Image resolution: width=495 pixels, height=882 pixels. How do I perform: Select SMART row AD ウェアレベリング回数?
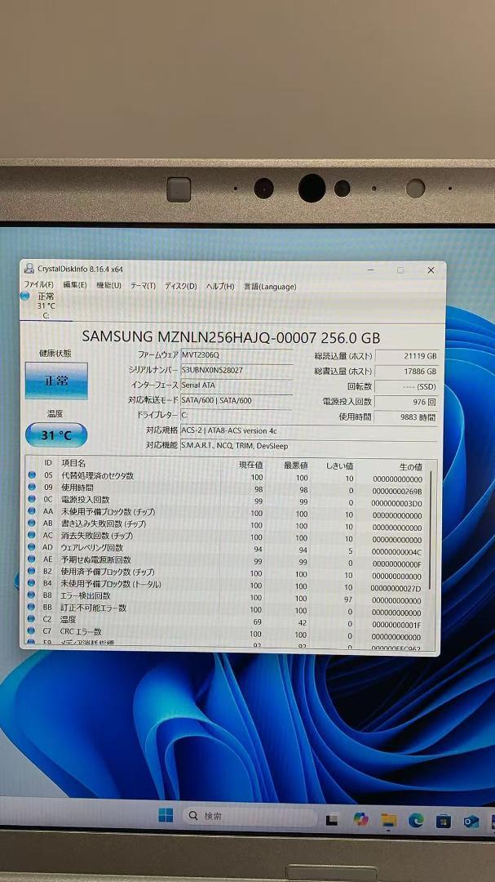(228, 549)
